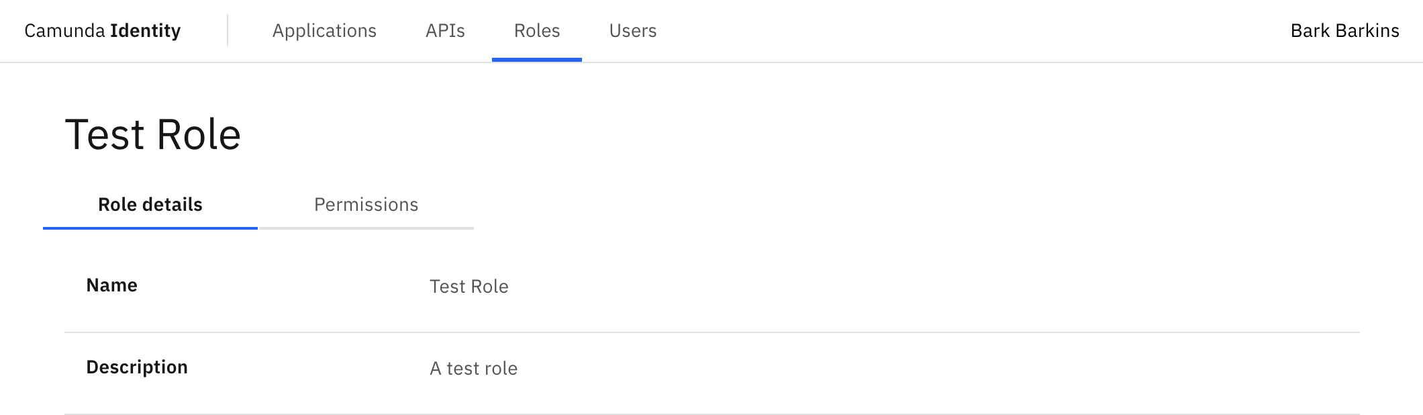The height and width of the screenshot is (415, 1423).
Task: Click the Test Role page heading
Action: tap(152, 134)
